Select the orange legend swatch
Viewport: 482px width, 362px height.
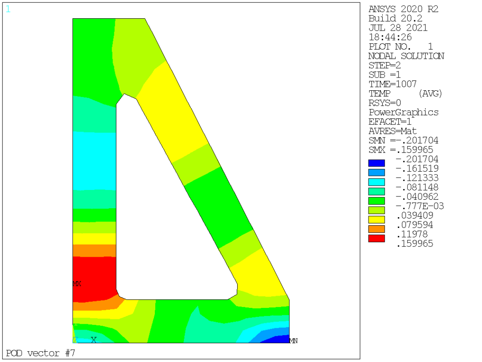coord(376,229)
